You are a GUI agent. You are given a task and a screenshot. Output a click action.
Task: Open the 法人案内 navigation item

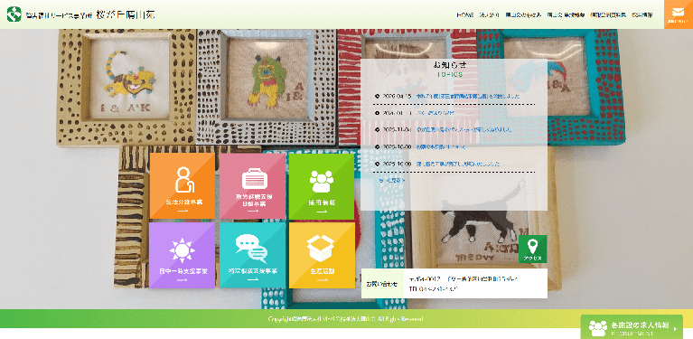(x=489, y=15)
